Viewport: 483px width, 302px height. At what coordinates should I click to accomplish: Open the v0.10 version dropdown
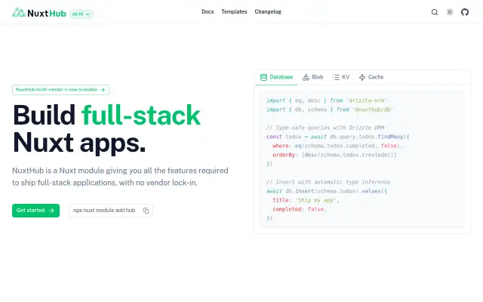click(82, 14)
